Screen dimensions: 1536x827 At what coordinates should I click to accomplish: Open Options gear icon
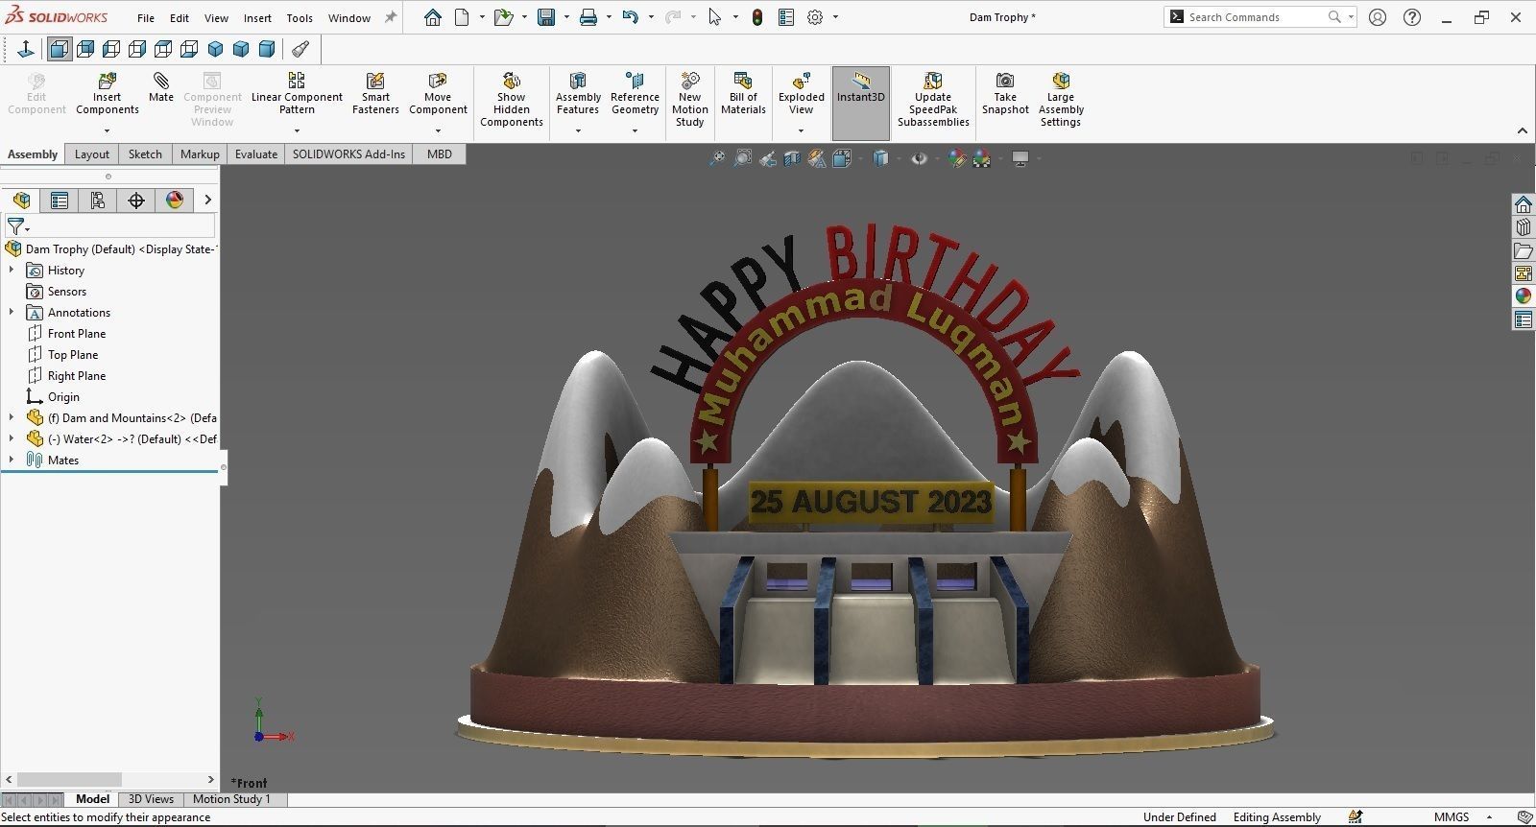click(815, 17)
